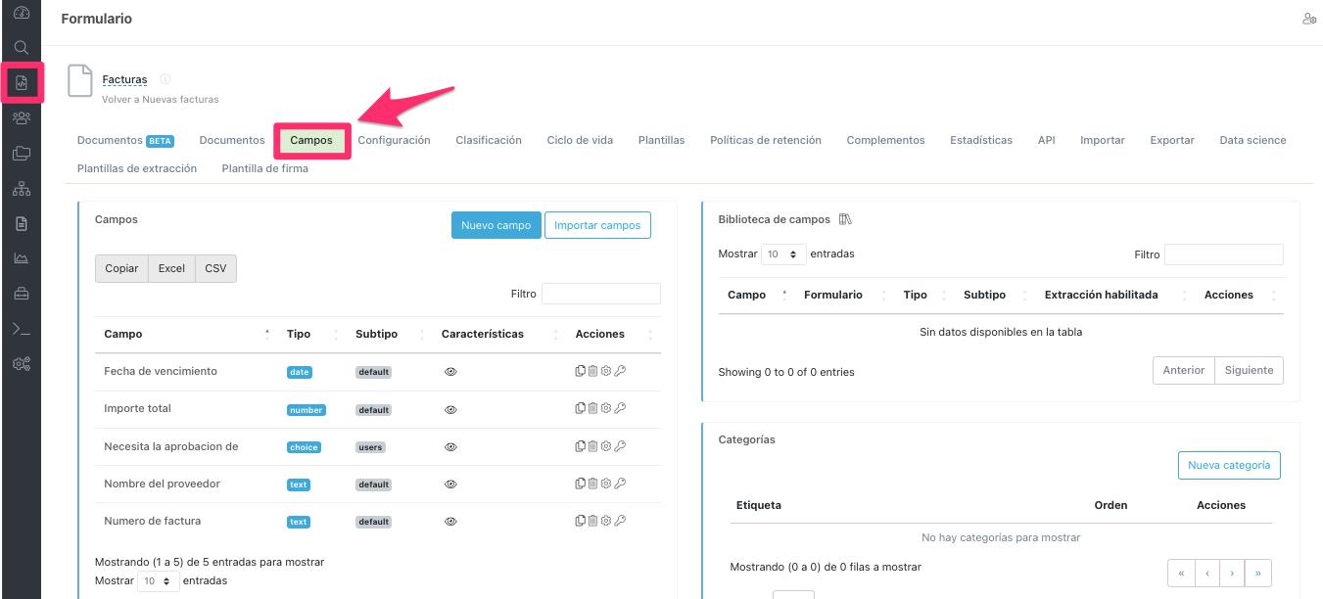The image size is (1323, 599).
Task: Open settings gear for Nombre del proveedor
Action: point(606,484)
